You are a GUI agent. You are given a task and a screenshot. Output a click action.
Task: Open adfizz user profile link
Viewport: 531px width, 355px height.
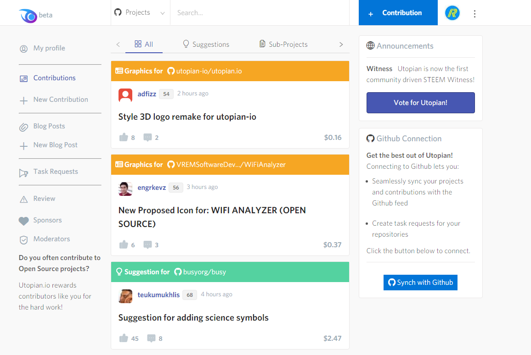(147, 94)
